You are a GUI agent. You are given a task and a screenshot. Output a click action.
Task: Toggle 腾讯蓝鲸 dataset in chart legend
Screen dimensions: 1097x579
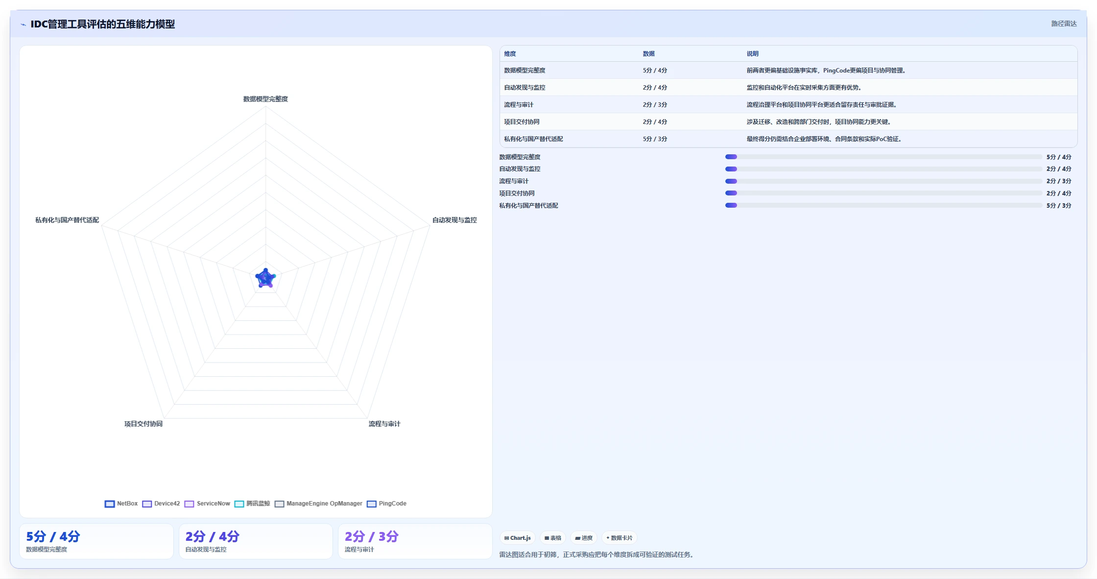click(252, 504)
